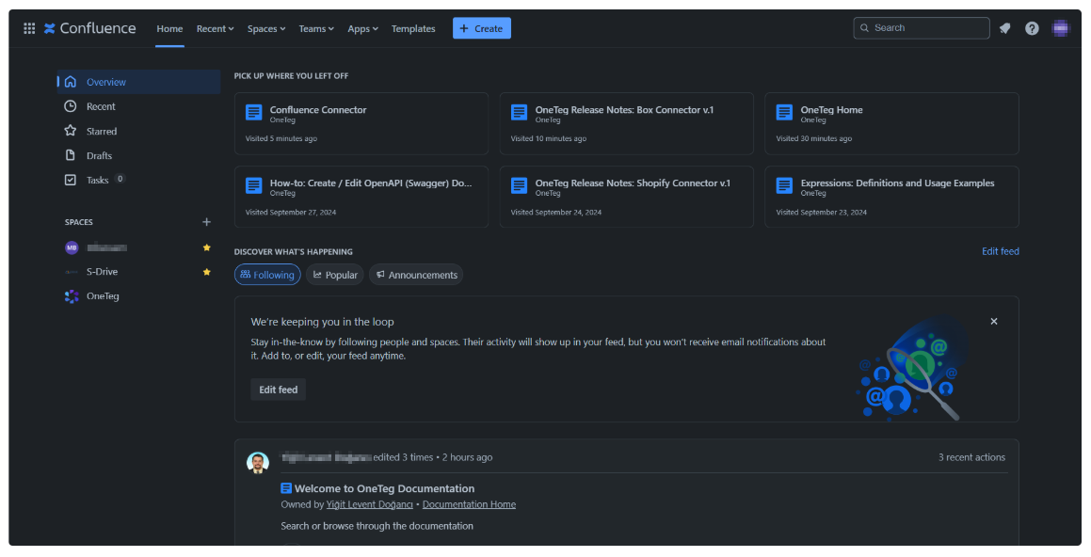Viewport: 1091px width, 557px height.
Task: Toggle the star on the first space
Action: [x=207, y=247]
